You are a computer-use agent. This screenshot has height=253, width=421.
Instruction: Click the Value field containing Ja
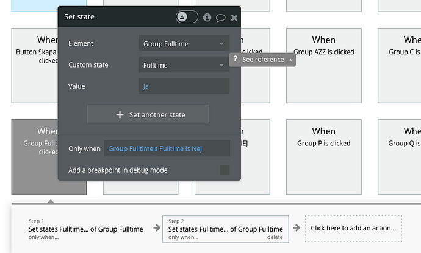point(184,86)
